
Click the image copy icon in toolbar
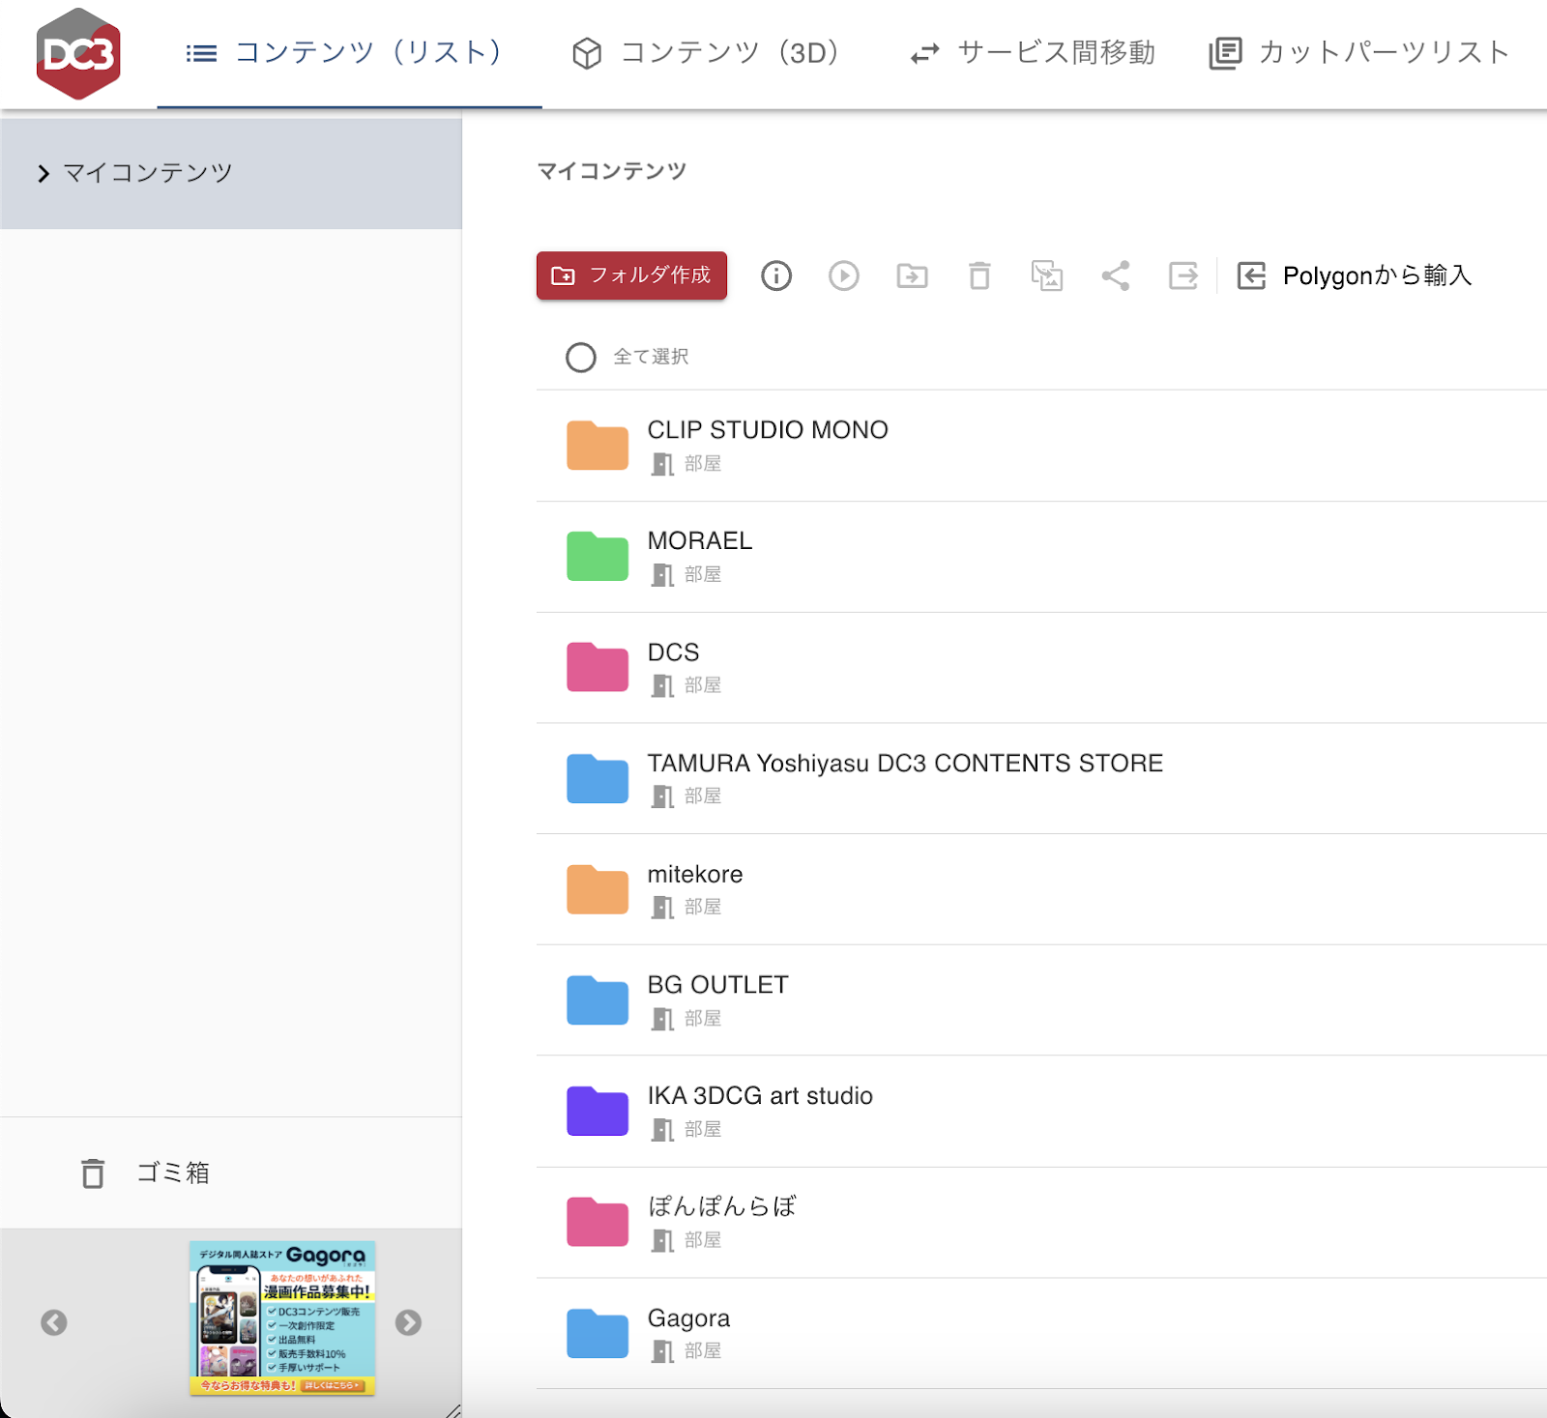1047,275
